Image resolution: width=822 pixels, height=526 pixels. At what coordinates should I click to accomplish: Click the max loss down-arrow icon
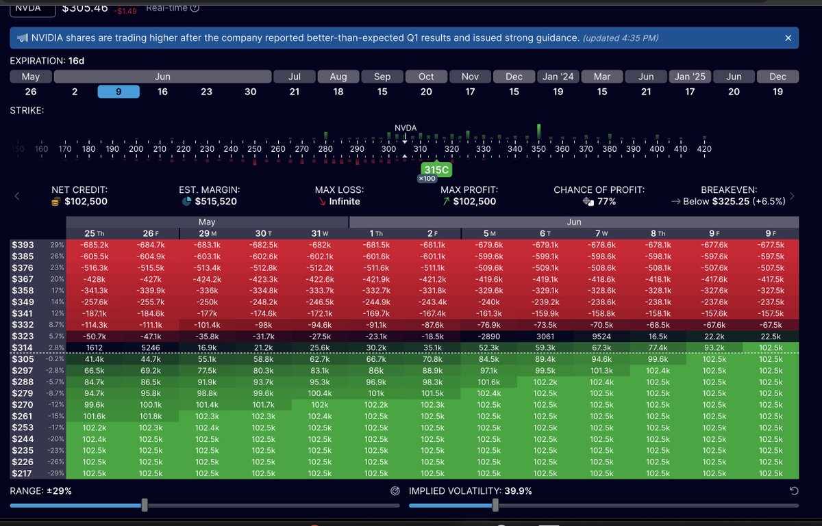(x=322, y=202)
